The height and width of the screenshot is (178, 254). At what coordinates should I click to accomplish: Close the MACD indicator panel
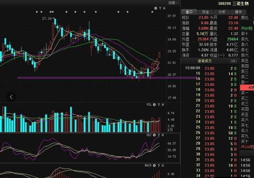pos(163,165)
